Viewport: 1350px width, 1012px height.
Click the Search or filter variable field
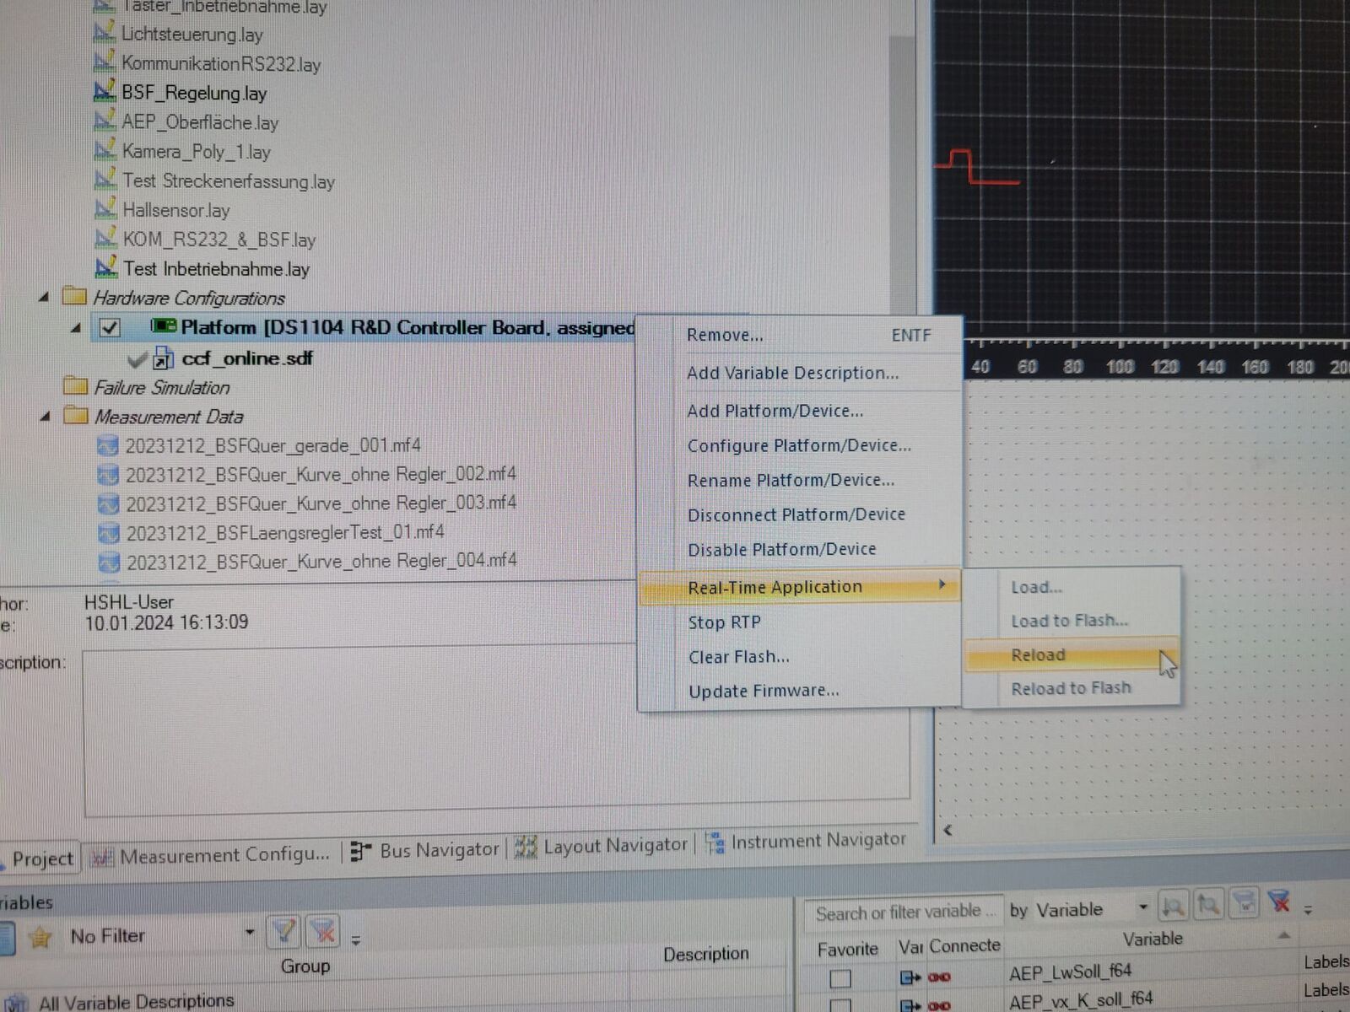coord(899,912)
